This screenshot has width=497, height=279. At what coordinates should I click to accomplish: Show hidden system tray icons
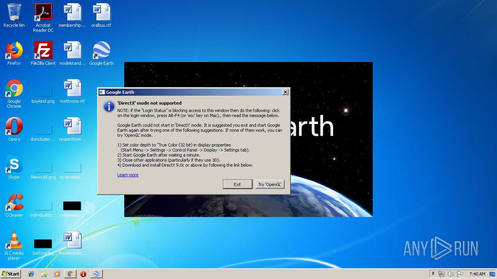433,274
